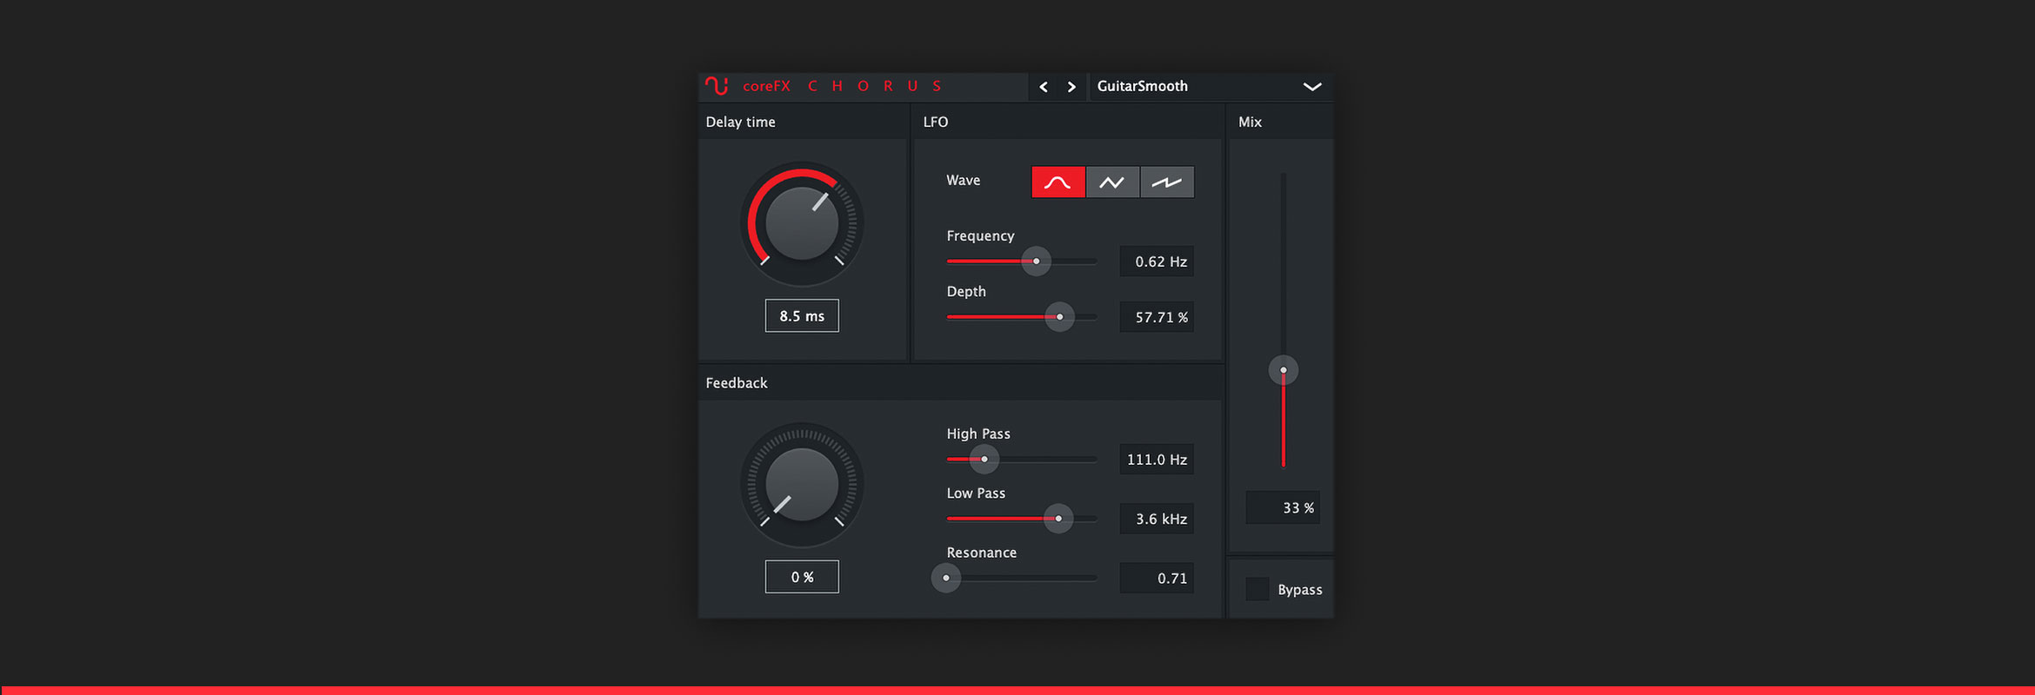Select the sawtooth wave LFO shape

click(1167, 182)
